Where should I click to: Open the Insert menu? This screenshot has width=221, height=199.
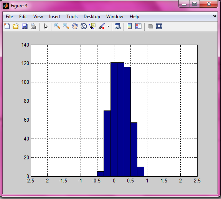coord(54,17)
